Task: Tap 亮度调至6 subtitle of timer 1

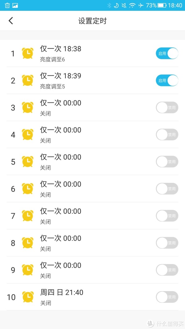Action: click(52, 60)
